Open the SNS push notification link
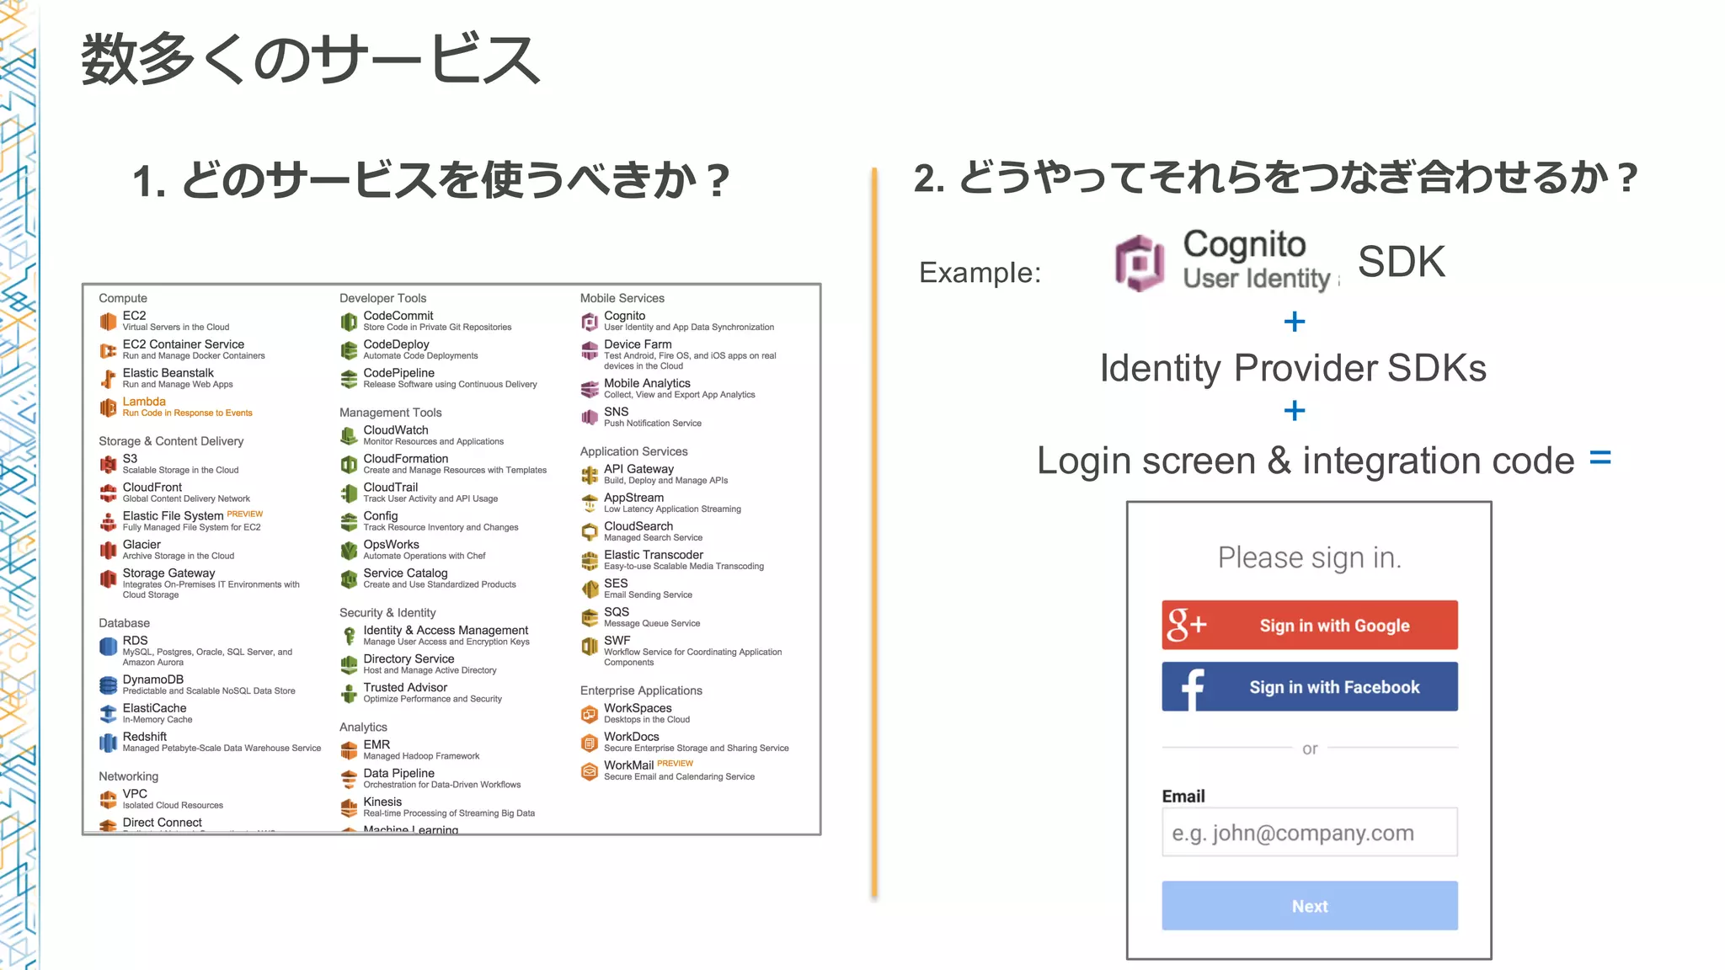 click(616, 412)
